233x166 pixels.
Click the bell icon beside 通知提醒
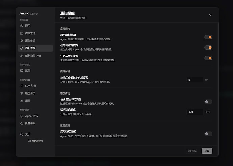coord(22,48)
